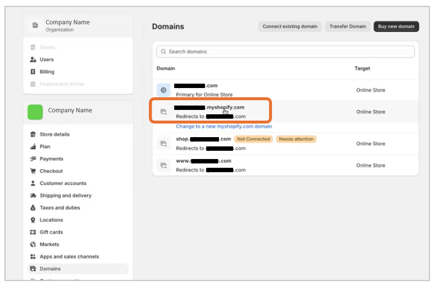Click the globe icon of primary domain
434x285 pixels.
163,90
